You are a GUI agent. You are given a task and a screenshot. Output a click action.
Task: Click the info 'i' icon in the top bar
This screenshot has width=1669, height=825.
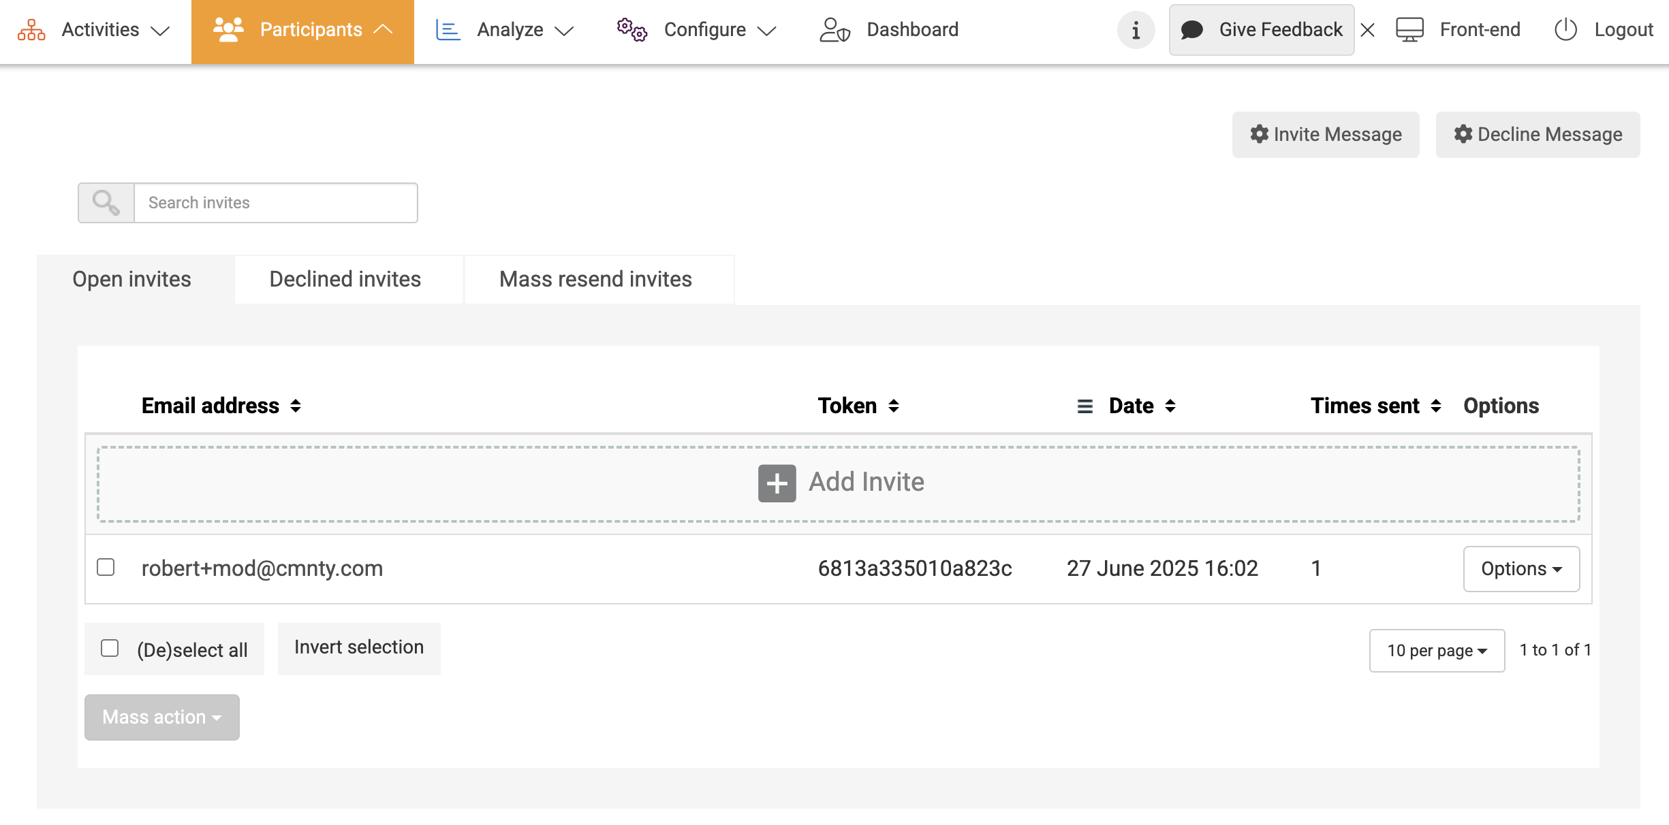pyautogui.click(x=1136, y=31)
